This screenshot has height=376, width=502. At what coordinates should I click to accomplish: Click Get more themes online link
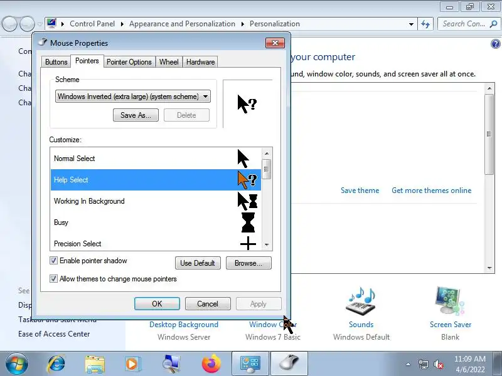431,191
